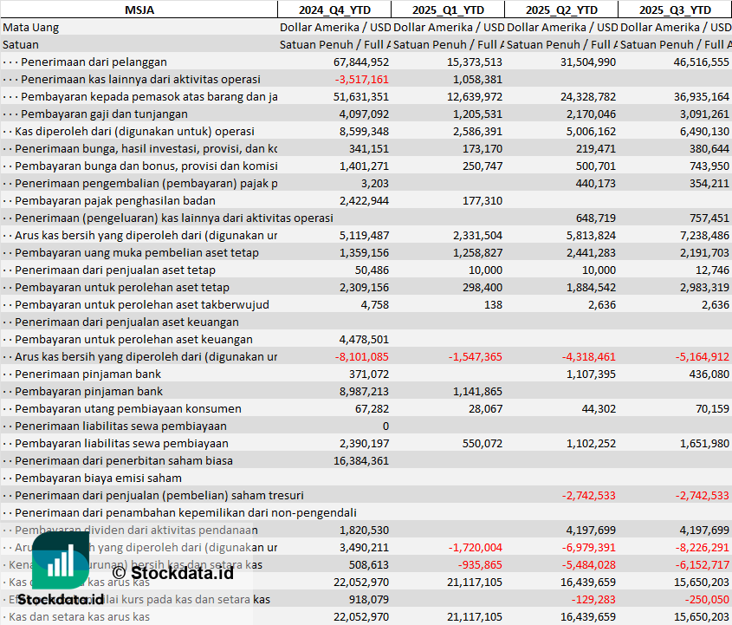Select the red value -3,517,161
Viewport: 732px width, 625px height.
361,79
